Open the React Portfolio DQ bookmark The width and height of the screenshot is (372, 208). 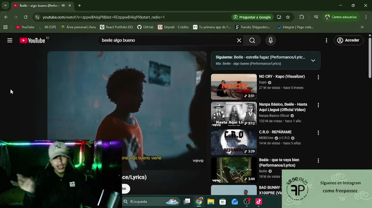coord(116,27)
